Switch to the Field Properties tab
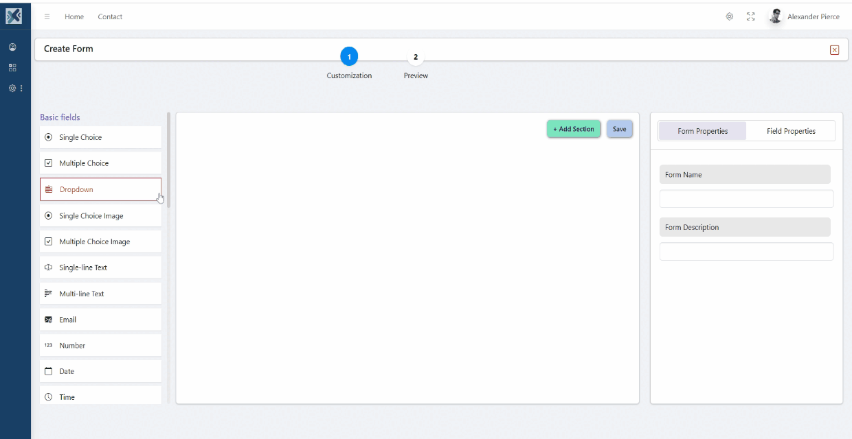The image size is (852, 439). coord(791,131)
